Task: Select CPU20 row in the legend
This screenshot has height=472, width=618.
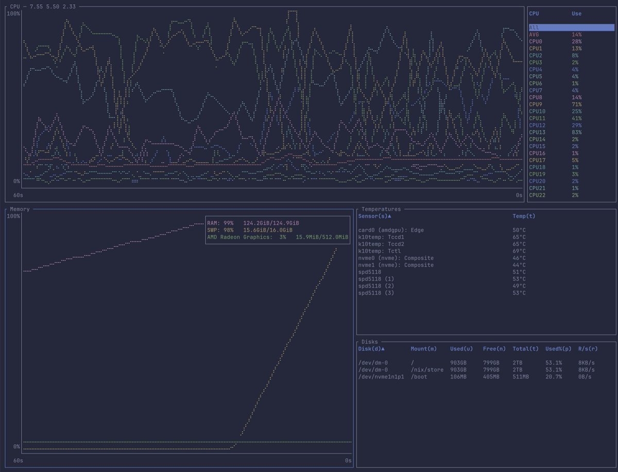Action: (x=571, y=181)
